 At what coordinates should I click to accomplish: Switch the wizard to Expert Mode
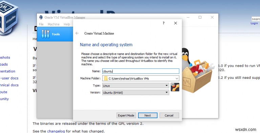coord(126,115)
